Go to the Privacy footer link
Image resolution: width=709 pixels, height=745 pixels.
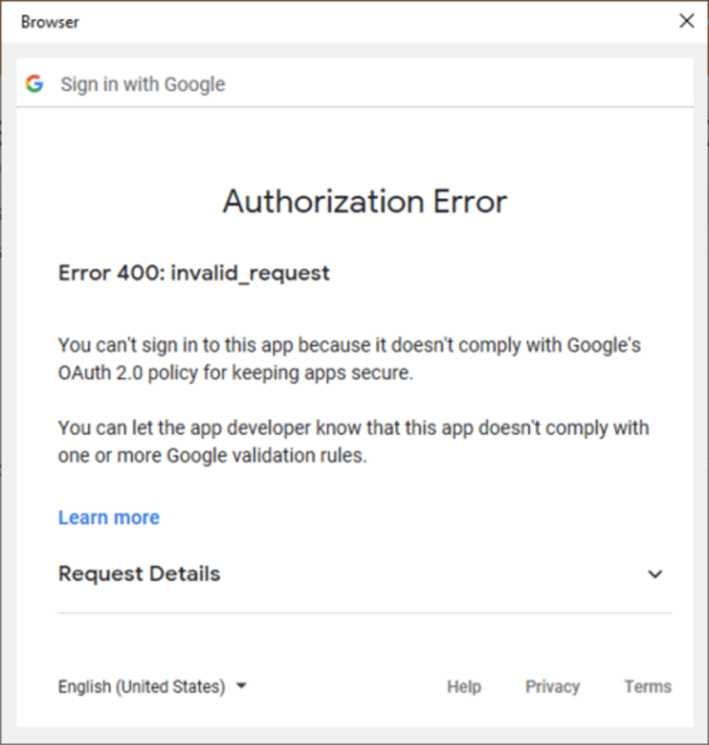[x=552, y=687]
